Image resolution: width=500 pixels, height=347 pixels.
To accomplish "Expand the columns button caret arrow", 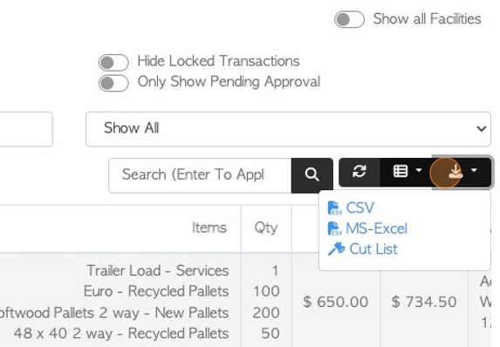I will [x=419, y=171].
